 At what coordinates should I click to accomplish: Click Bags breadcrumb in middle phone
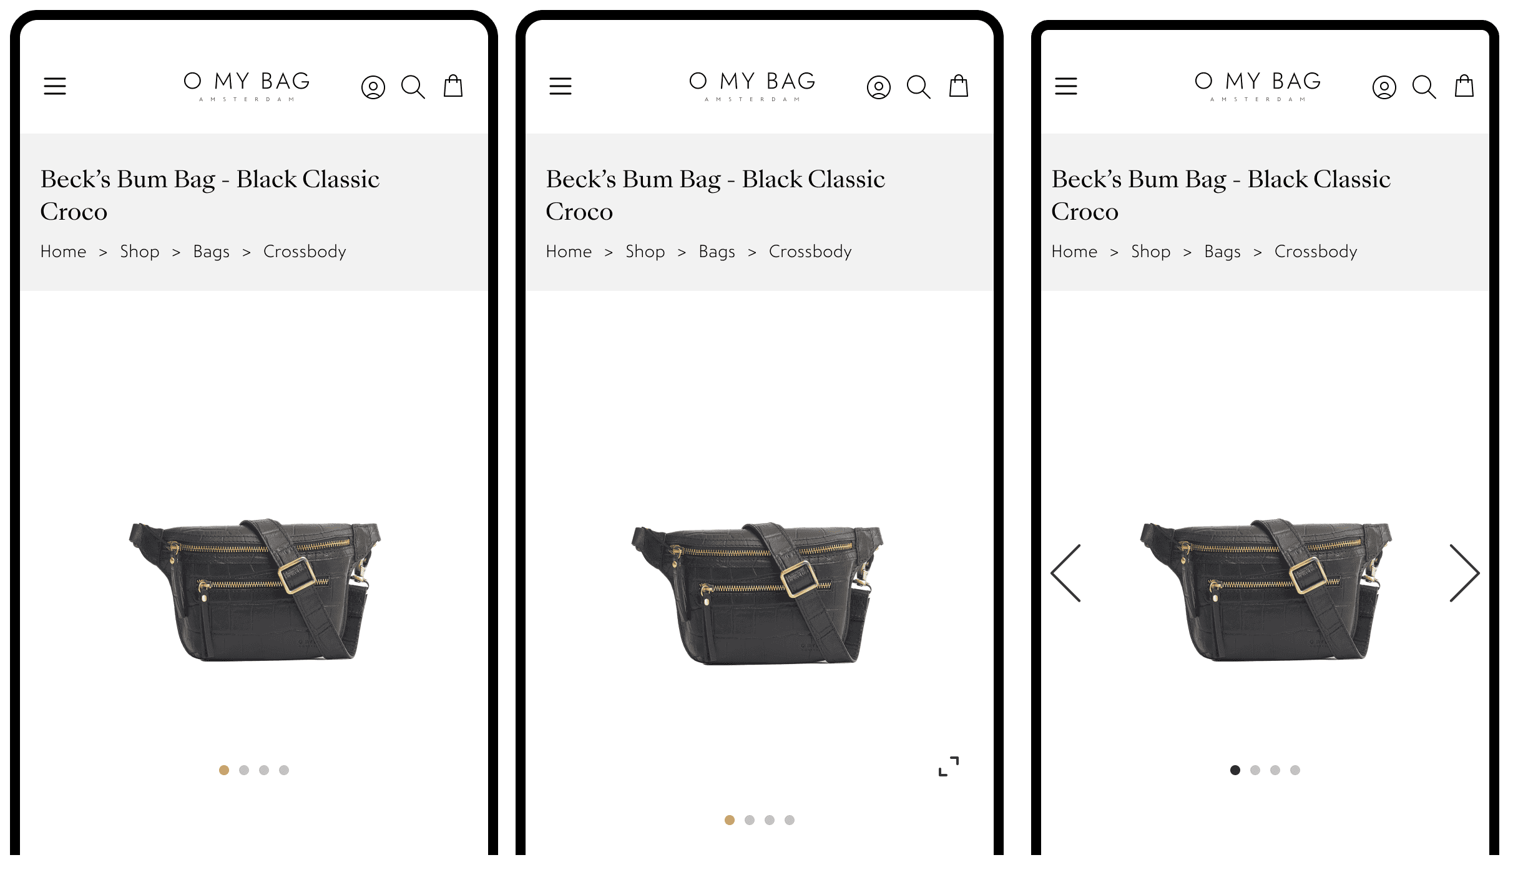[x=717, y=252]
